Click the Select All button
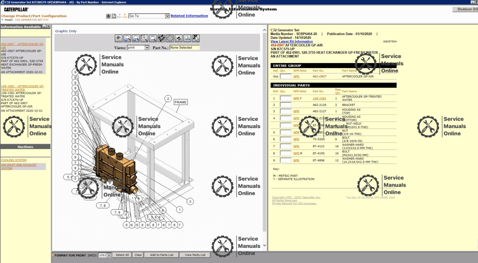 point(122,255)
